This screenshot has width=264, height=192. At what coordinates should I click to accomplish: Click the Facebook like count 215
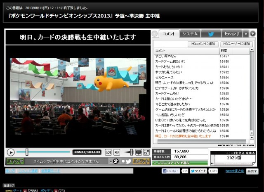185,171
